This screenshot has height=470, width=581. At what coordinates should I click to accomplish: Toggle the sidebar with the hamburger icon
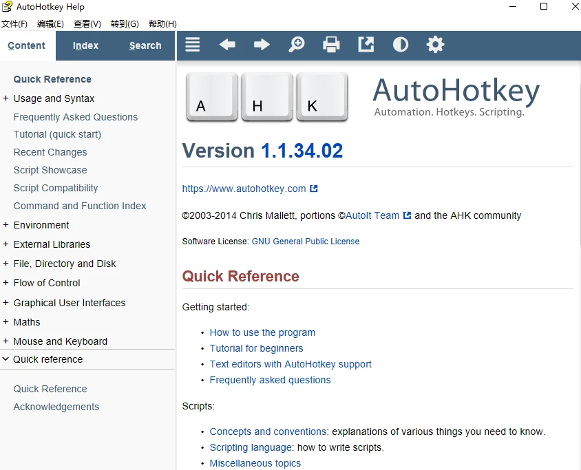193,45
